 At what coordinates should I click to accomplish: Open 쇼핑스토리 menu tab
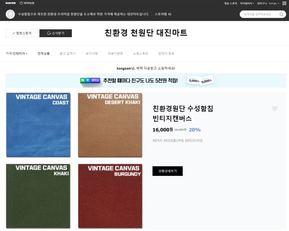pos(141,53)
